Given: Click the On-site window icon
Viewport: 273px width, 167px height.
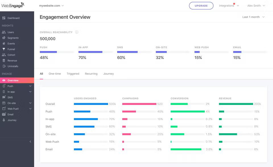Looking at the screenshot, I should tap(4, 103).
